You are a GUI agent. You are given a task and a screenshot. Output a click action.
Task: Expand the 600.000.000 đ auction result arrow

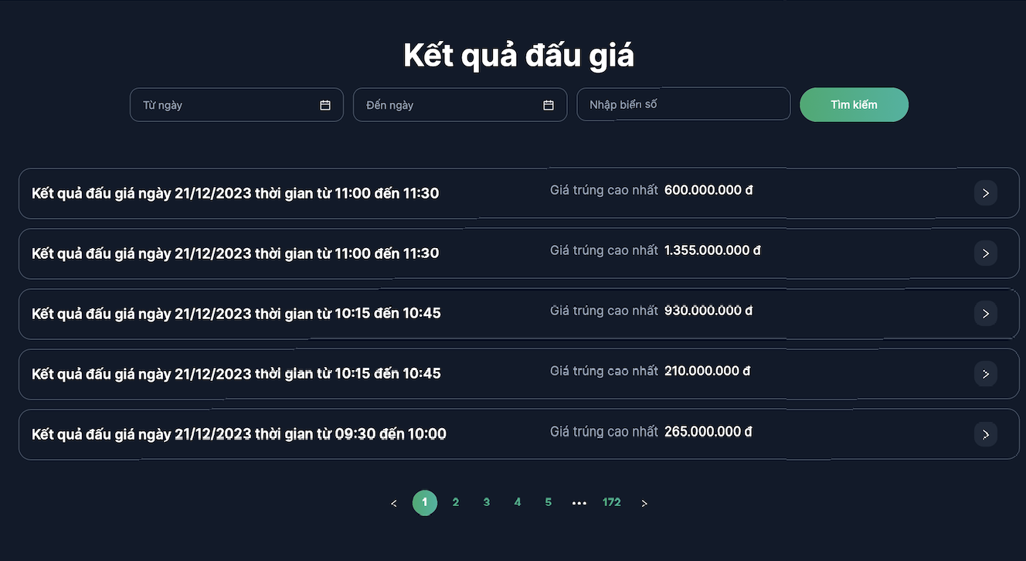pos(986,193)
